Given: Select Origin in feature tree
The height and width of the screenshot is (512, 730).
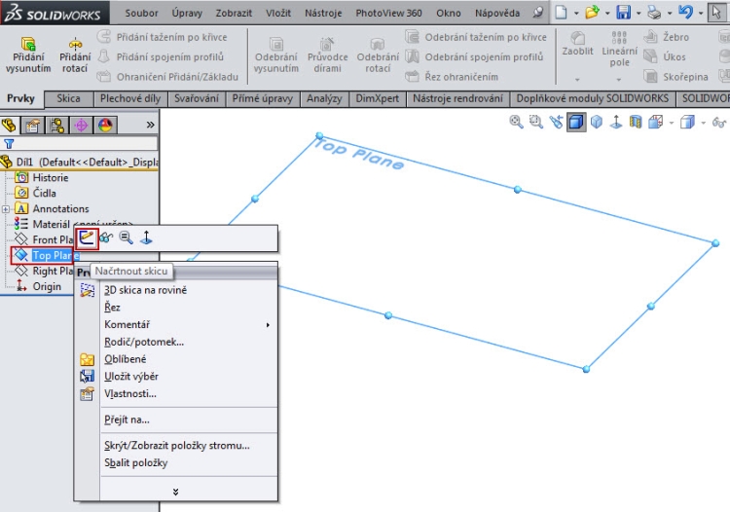Looking at the screenshot, I should click(47, 286).
